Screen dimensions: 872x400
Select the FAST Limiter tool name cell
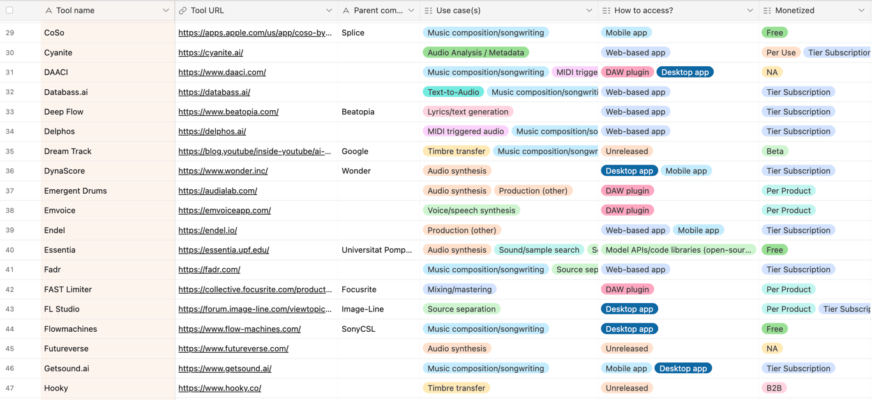pos(108,289)
